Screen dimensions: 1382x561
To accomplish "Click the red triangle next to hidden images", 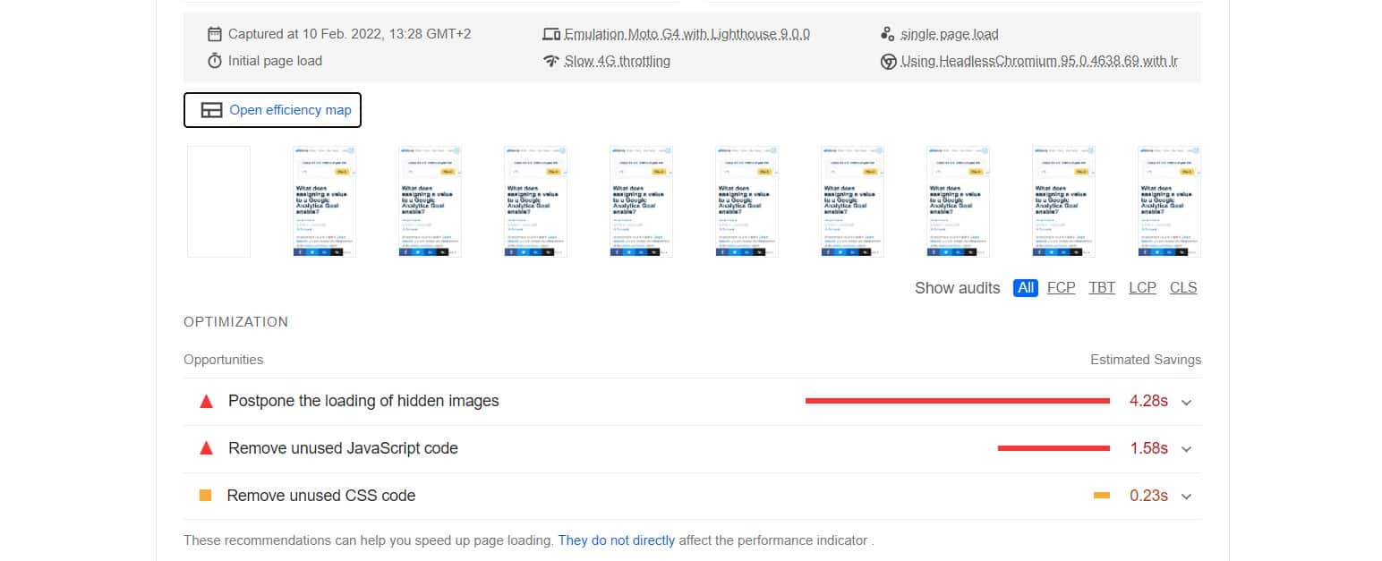I will click(x=206, y=402).
